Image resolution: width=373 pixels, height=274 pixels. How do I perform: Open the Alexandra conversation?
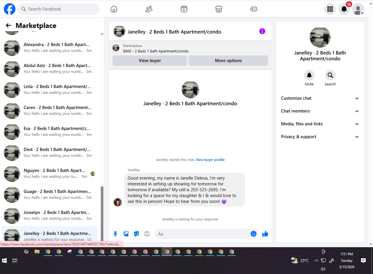click(50, 48)
